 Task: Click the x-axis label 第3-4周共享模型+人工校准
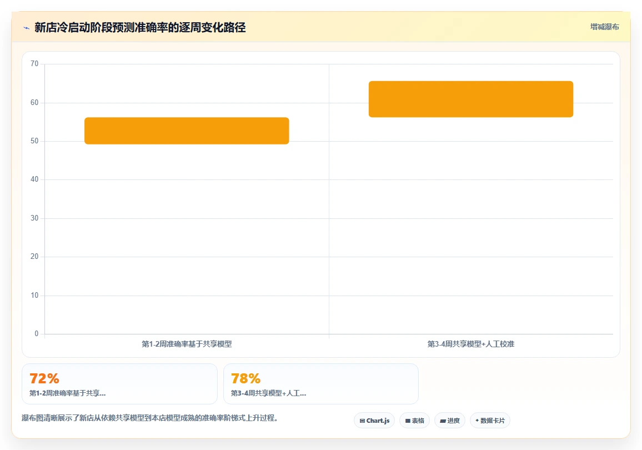471,344
